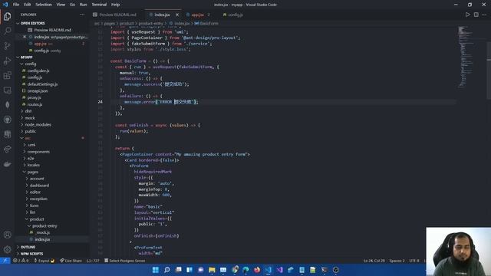491x276 pixels.
Task: Expand the node_modules folder
Action: 38,124
